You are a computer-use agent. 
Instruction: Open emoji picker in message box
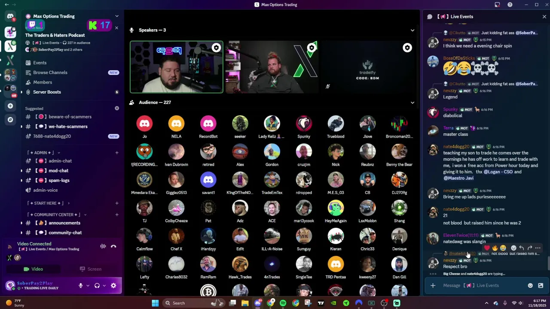tap(530, 285)
